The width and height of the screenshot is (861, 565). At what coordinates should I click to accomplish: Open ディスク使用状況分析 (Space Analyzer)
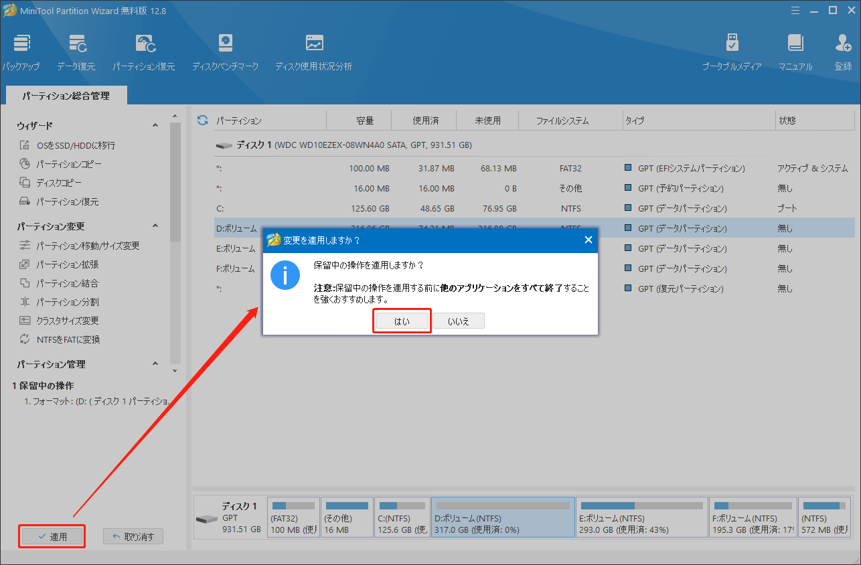pyautogui.click(x=313, y=52)
